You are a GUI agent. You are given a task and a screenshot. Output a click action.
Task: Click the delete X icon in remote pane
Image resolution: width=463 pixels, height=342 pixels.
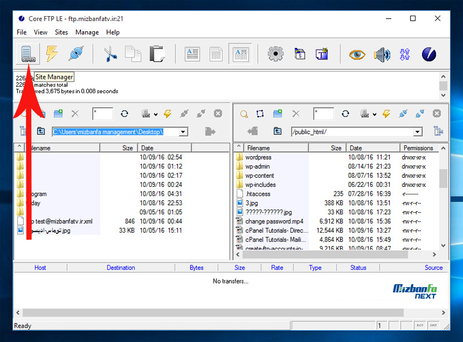[x=296, y=113]
